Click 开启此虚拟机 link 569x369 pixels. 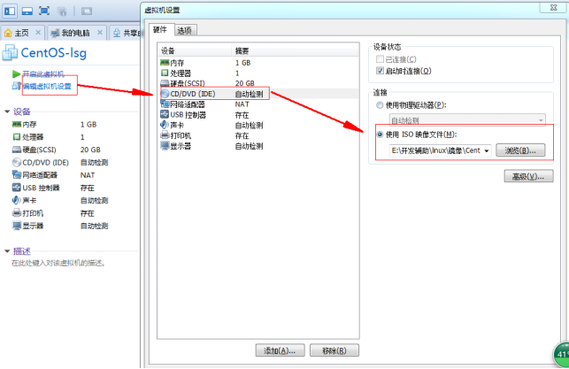pos(43,74)
